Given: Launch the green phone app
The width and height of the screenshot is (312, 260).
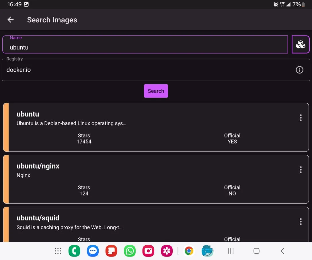Looking at the screenshot, I should (74, 251).
